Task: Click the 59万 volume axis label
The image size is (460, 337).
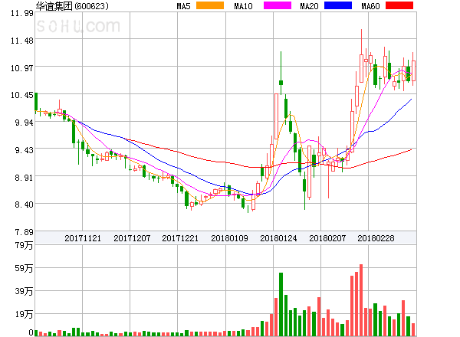Action: 24,268
